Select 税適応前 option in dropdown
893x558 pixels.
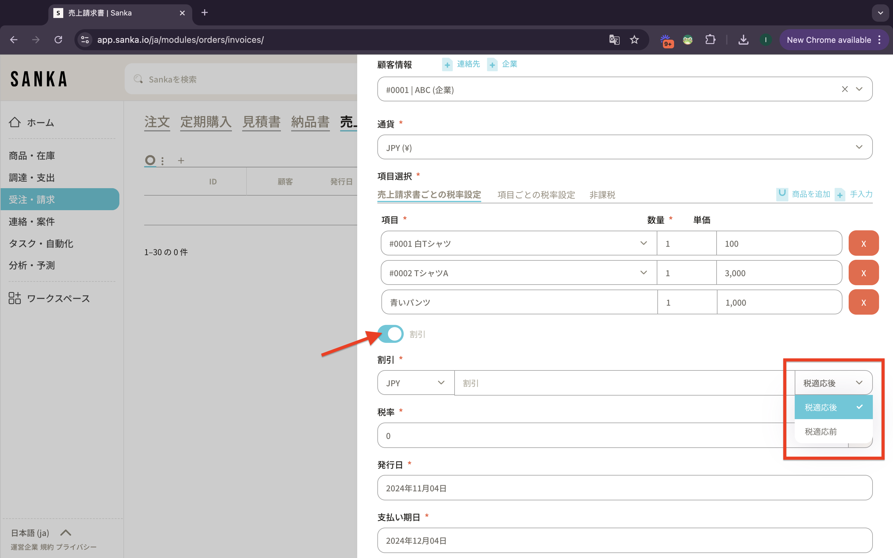click(821, 432)
